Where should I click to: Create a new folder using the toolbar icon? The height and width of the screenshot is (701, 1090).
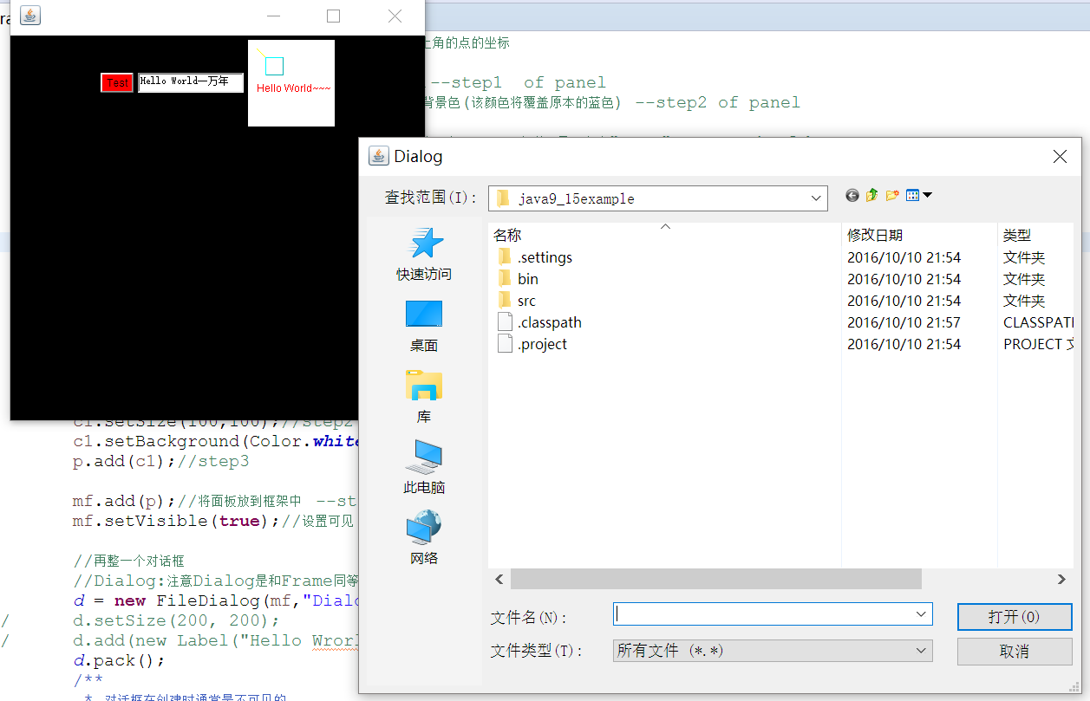point(891,195)
